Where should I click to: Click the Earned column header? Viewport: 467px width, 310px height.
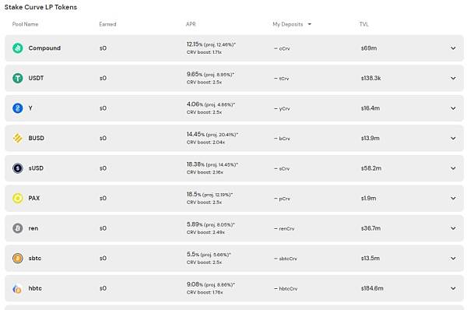pos(107,24)
